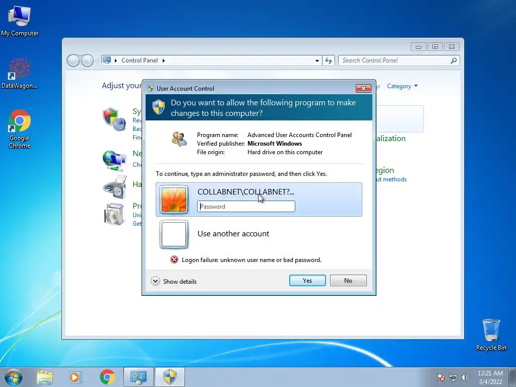Click the search magnifier in Control Panel
516x387 pixels.
pyautogui.click(x=454, y=60)
